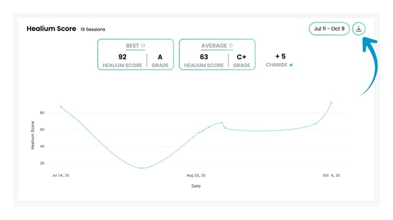Click the '+ 5' change value
393x220 pixels.
click(280, 57)
